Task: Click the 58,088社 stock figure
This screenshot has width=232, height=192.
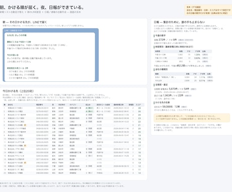Action: click(x=167, y=107)
